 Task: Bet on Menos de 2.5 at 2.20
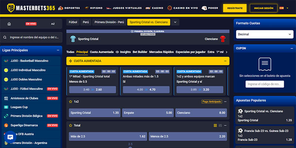pos(188,136)
